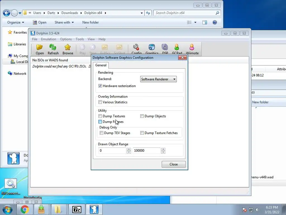The image size is (286, 215).
Task: Select the General tab in graphics configuration
Action: (x=101, y=65)
